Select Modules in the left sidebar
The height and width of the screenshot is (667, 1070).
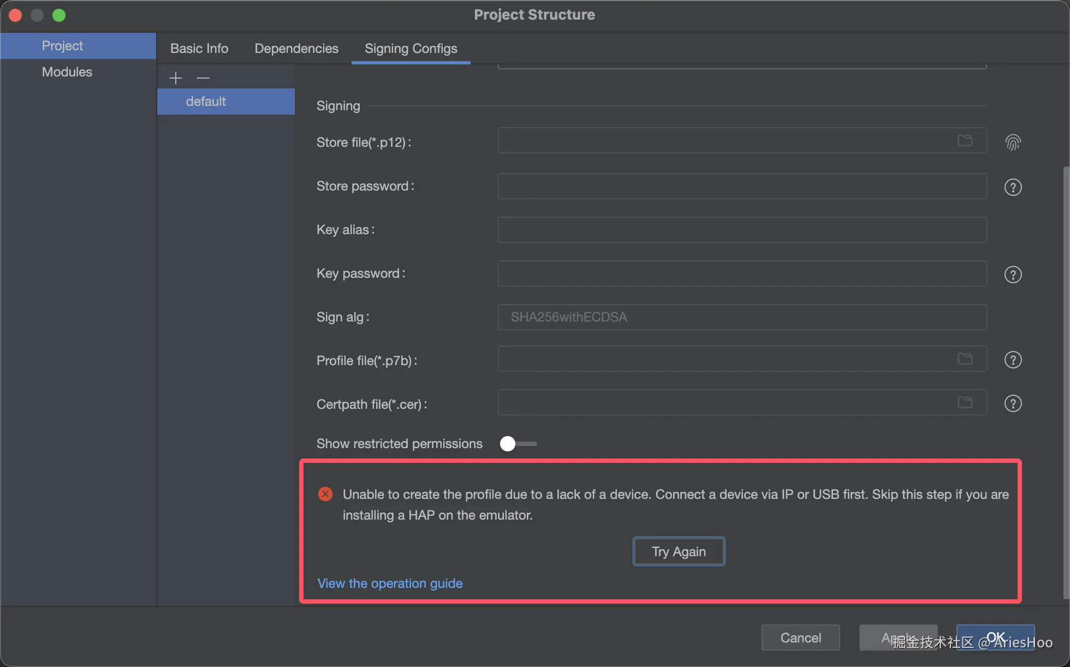(67, 72)
